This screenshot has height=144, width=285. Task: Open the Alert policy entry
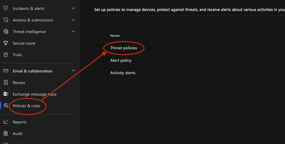point(121,60)
